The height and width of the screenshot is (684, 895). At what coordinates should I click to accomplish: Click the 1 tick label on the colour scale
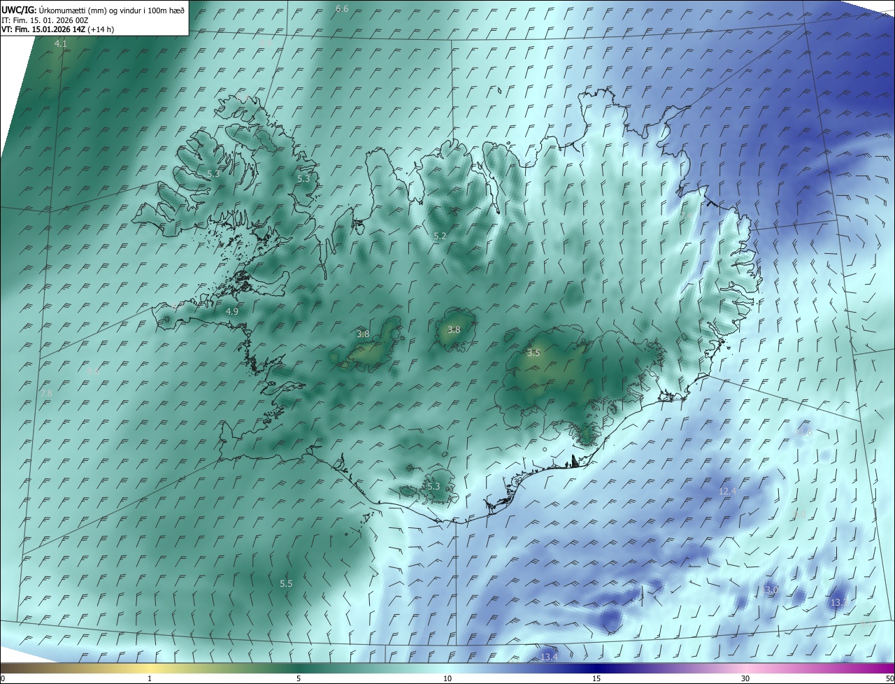pyautogui.click(x=150, y=678)
